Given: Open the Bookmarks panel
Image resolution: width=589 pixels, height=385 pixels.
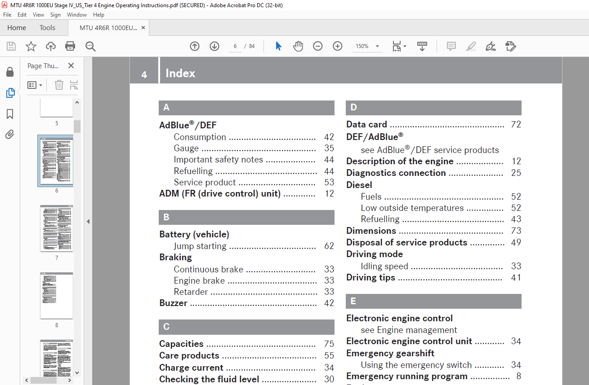Looking at the screenshot, I should click(x=10, y=114).
